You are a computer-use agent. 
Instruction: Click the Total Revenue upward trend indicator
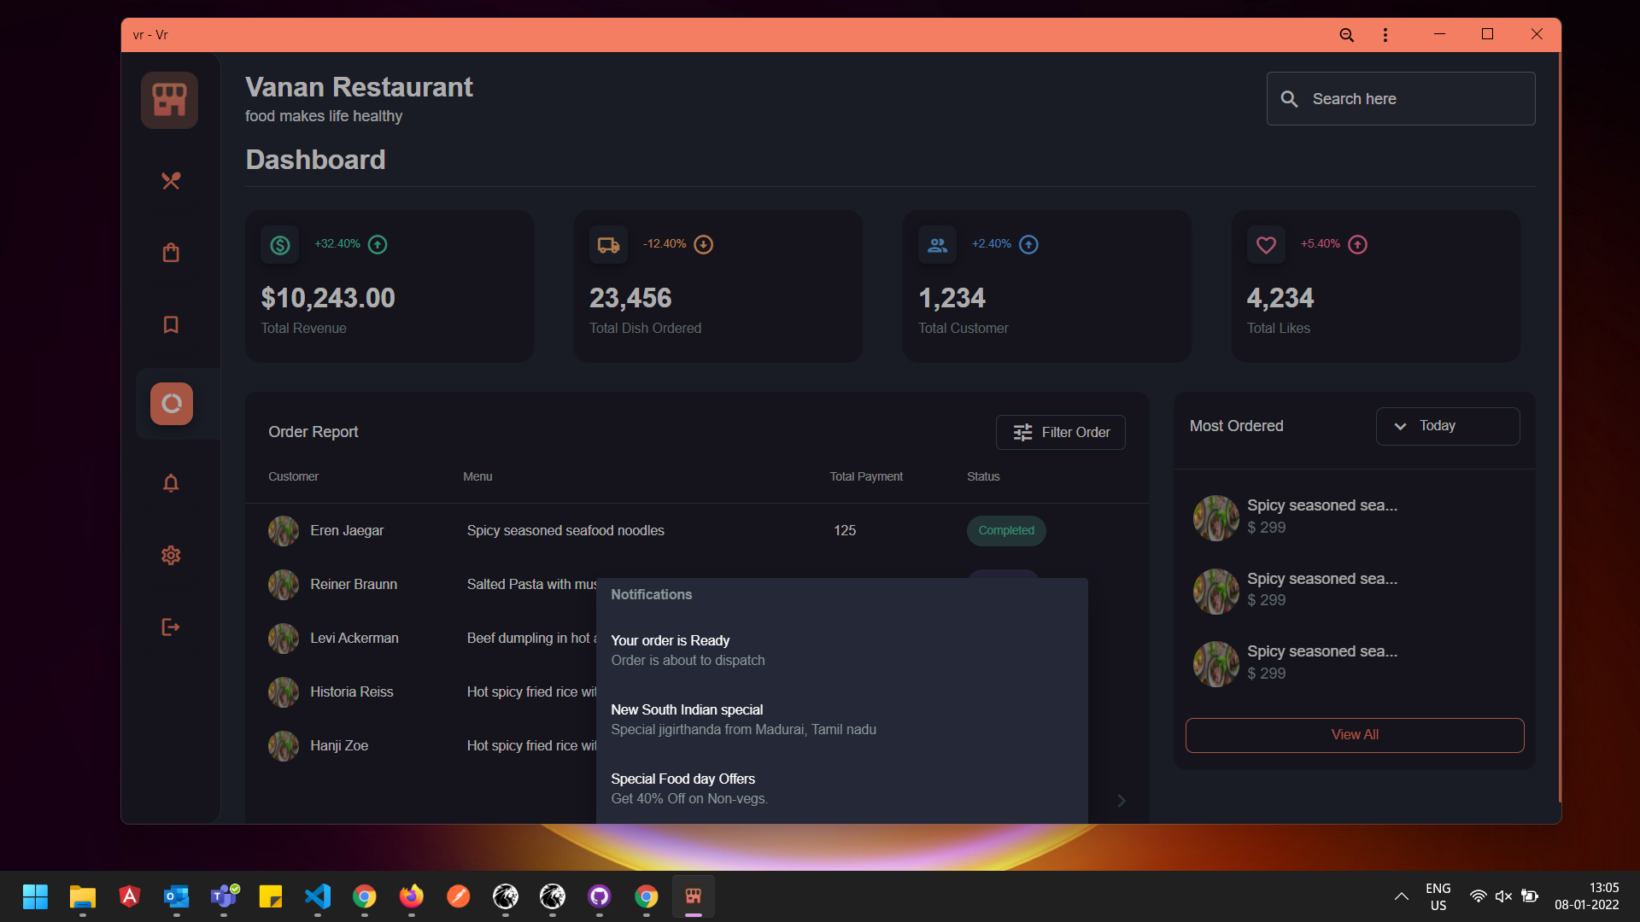pos(377,244)
